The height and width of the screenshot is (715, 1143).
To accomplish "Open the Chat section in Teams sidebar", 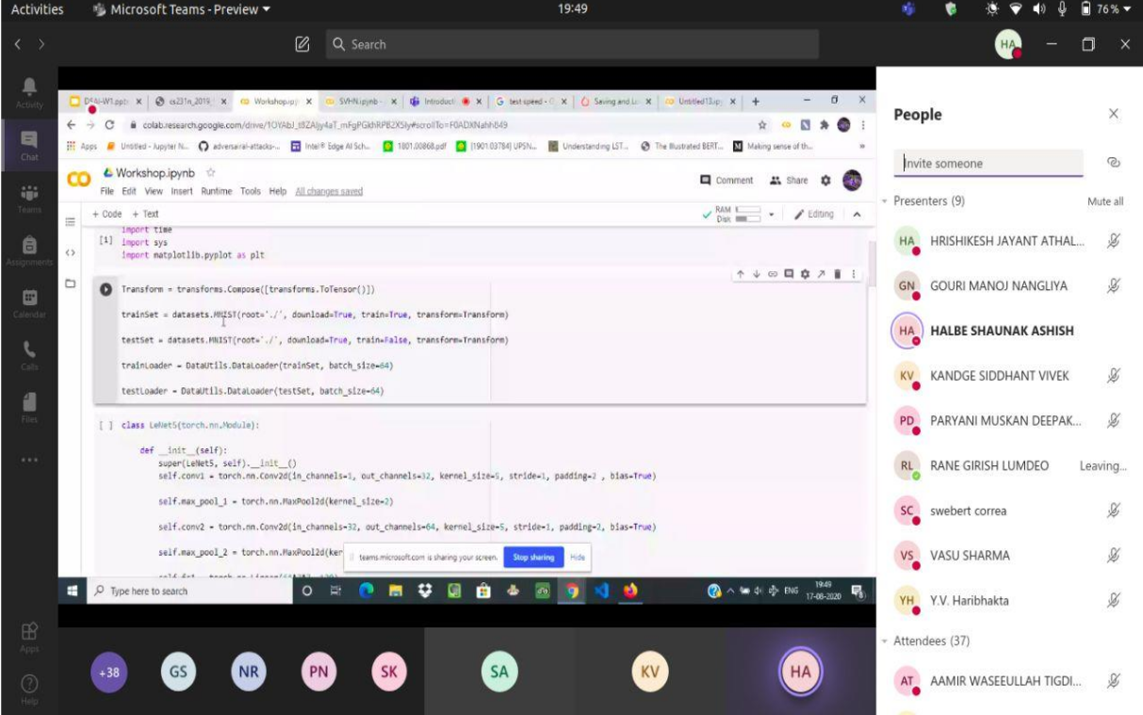I will tap(29, 144).
